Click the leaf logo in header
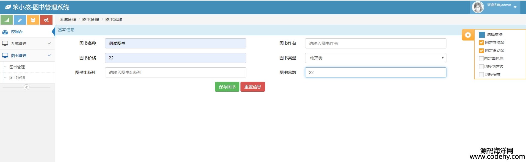The height and width of the screenshot is (162, 526). [x=8, y=7]
